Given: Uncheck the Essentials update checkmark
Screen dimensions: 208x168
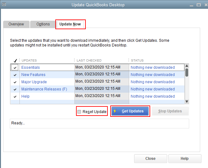Looking at the screenshot, I should [15, 68].
